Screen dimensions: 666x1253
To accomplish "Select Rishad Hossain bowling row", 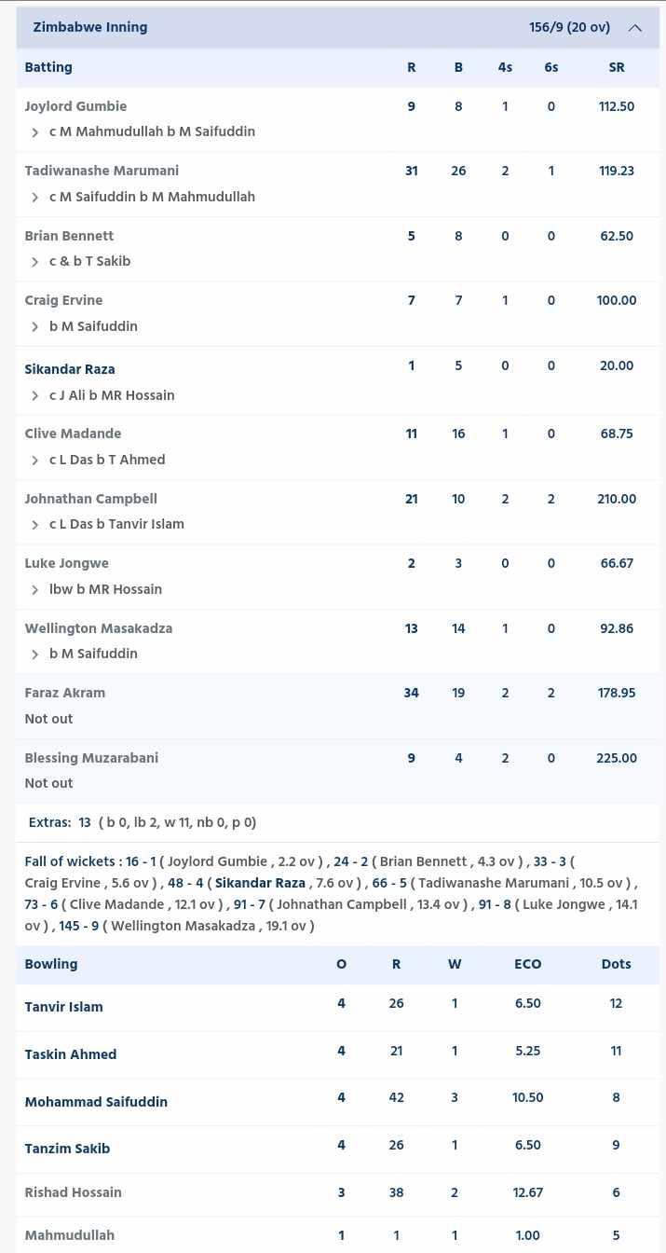I will click(x=337, y=1193).
